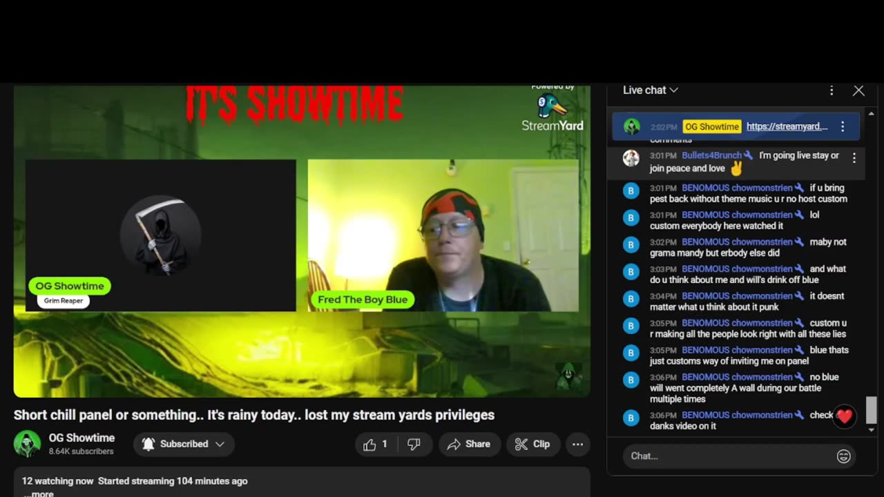884x497 pixels.
Task: Open Bullets4Brunch message options menu
Action: pyautogui.click(x=854, y=158)
